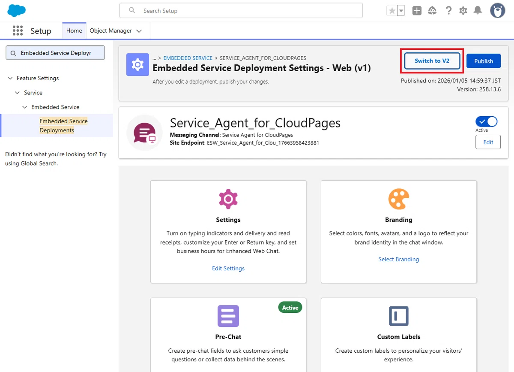Viewport: 514px width, 372px height.
Task: Click the Custom Labels card heading
Action: (399, 337)
